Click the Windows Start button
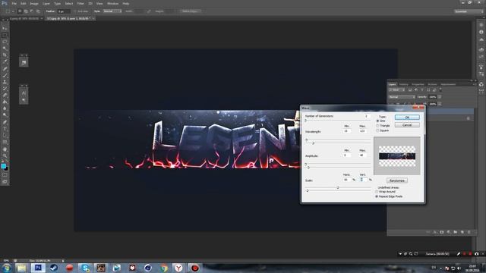486x273 pixels. tap(7, 268)
